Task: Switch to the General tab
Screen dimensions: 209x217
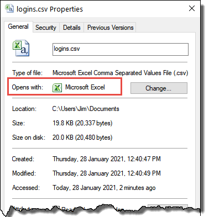Action: pos(18,27)
